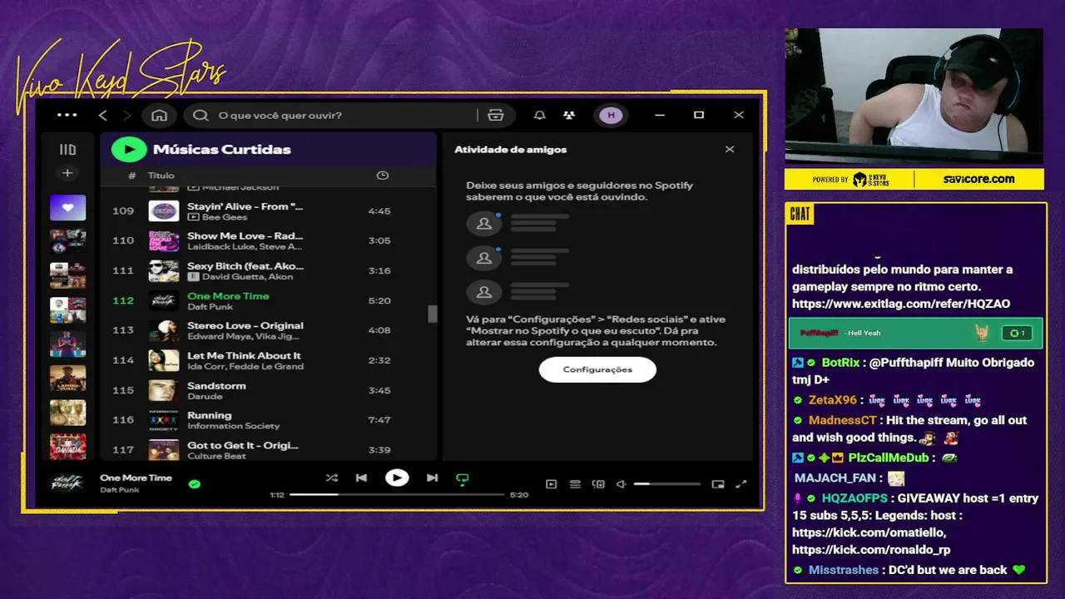Screen dimensions: 1065x599
Task: Enter full screen mode icon
Action: pyautogui.click(x=742, y=484)
